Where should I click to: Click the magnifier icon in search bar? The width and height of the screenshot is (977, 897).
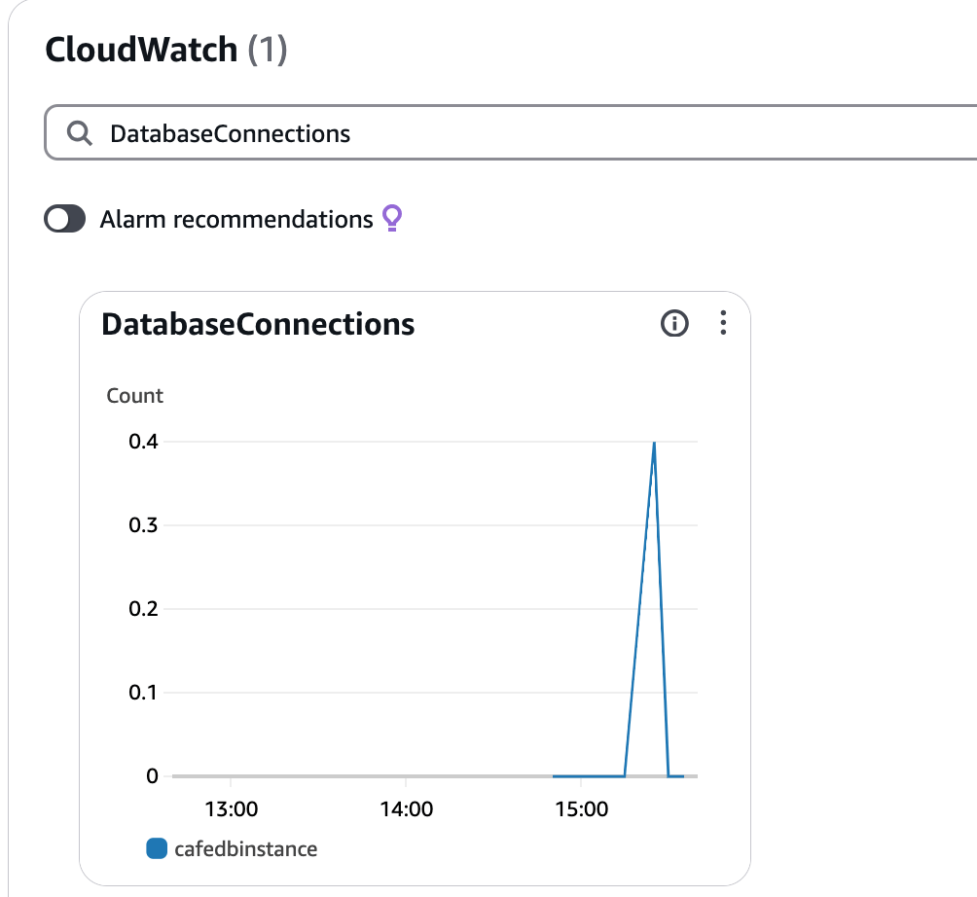[x=80, y=133]
